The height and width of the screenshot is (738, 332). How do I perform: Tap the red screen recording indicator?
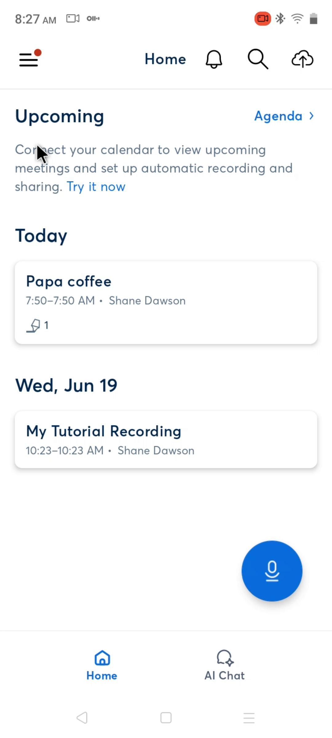point(262,19)
